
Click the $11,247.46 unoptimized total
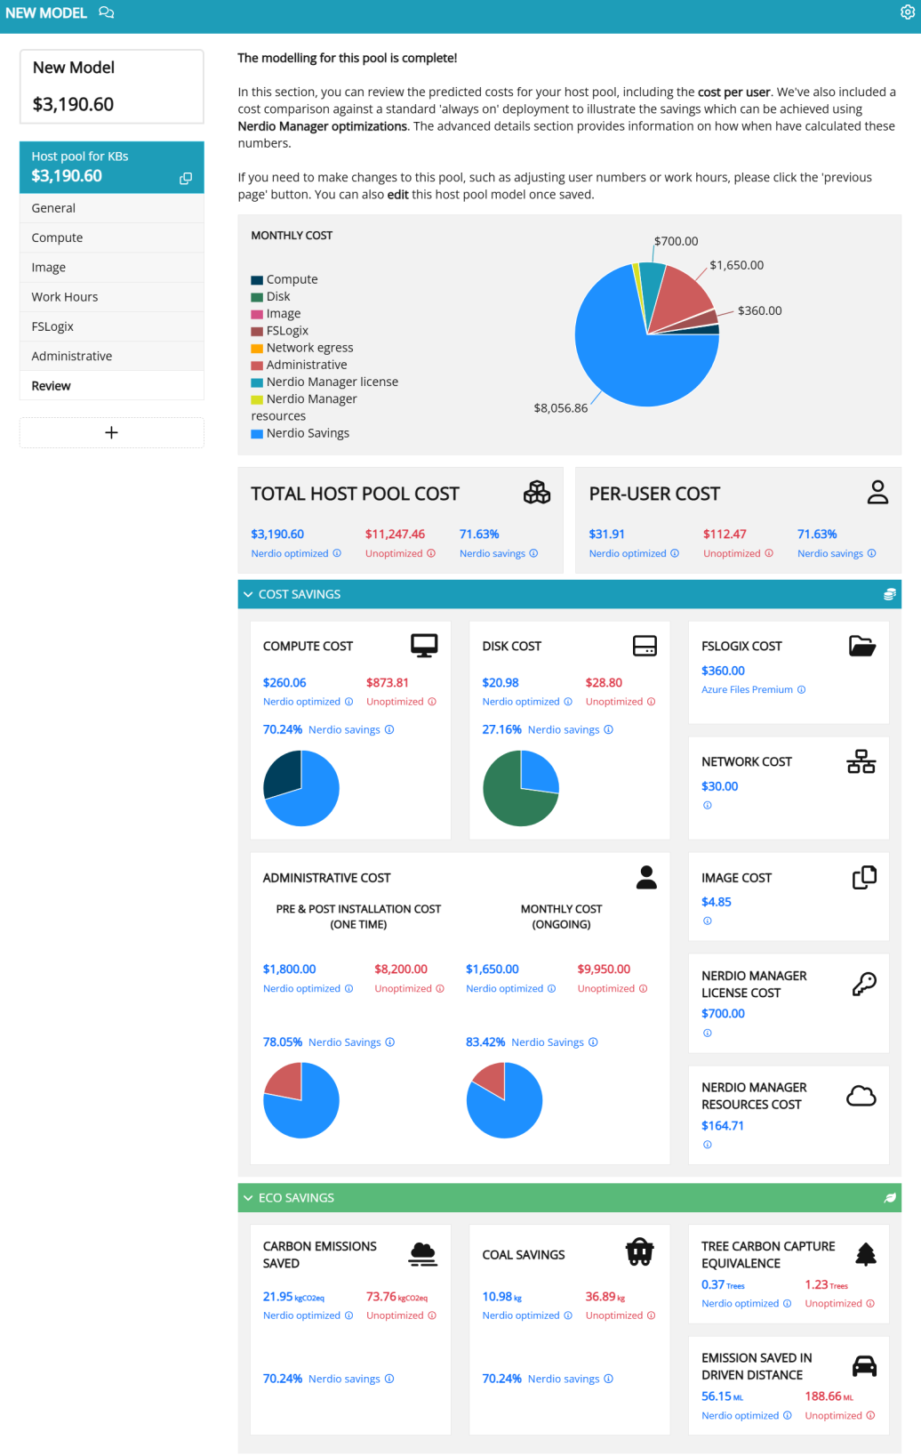pos(395,534)
